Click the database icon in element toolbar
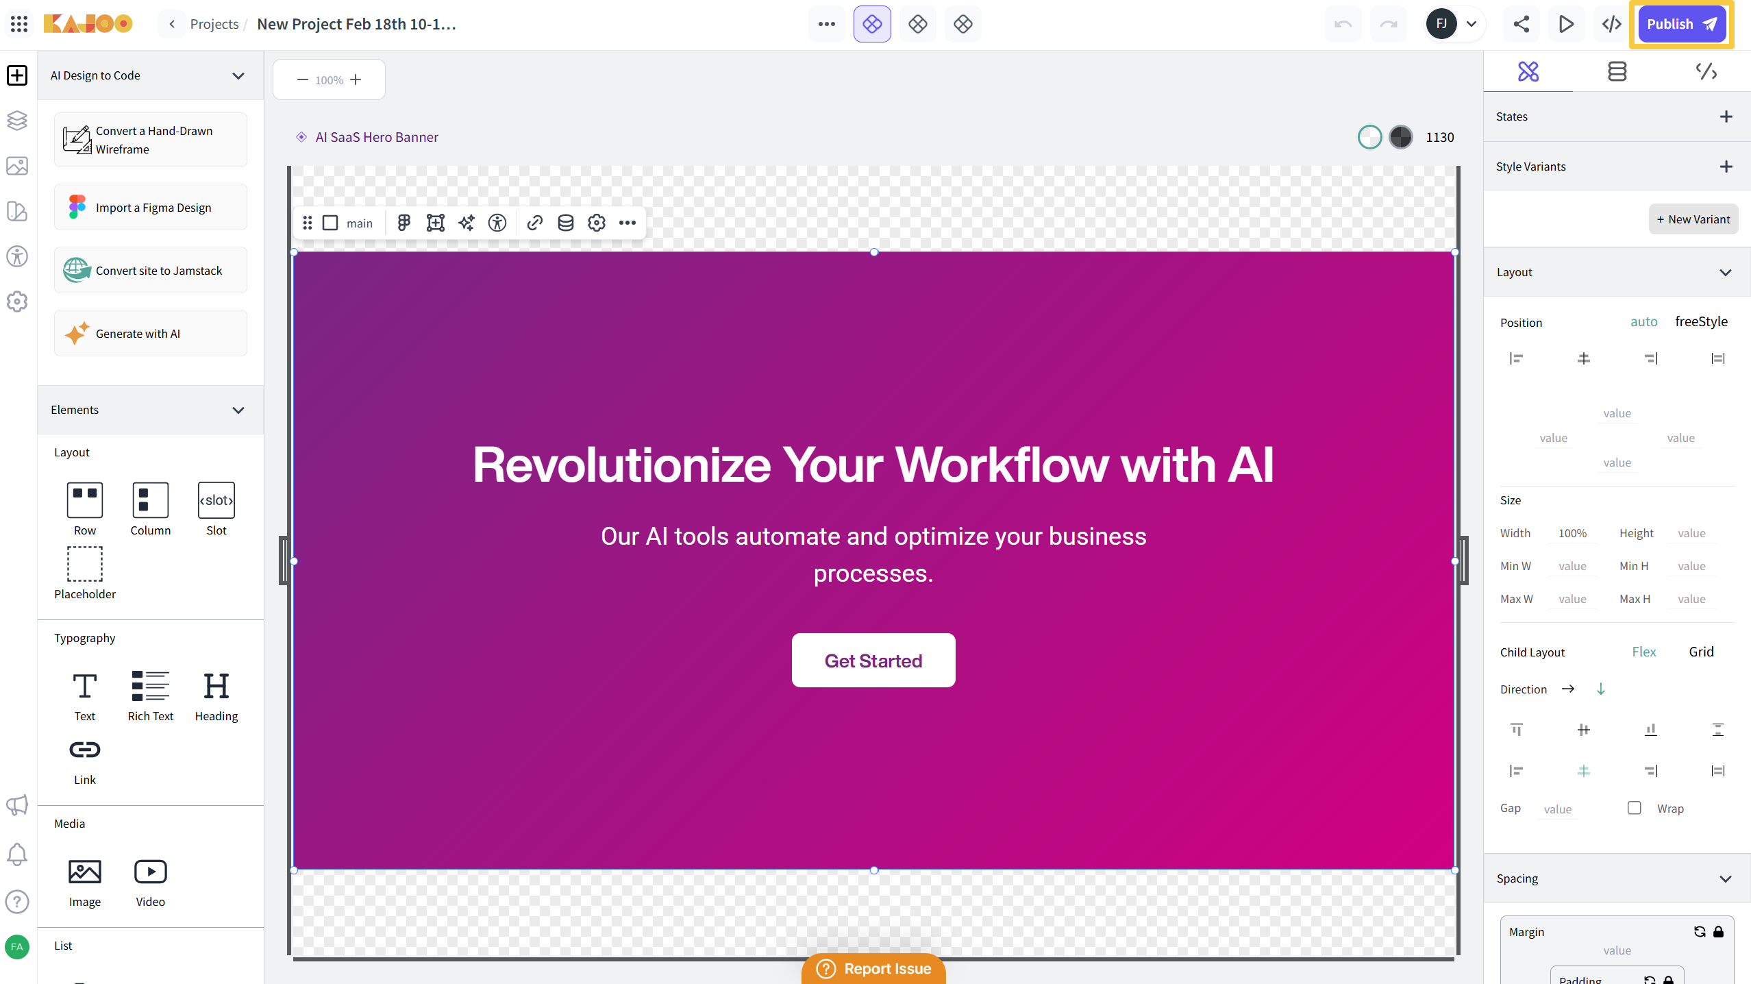The image size is (1751, 984). coord(565,223)
